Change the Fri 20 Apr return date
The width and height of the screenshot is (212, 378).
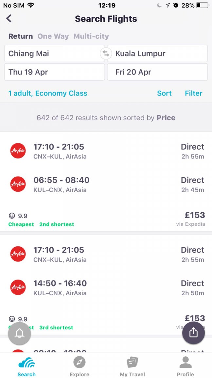tap(157, 72)
